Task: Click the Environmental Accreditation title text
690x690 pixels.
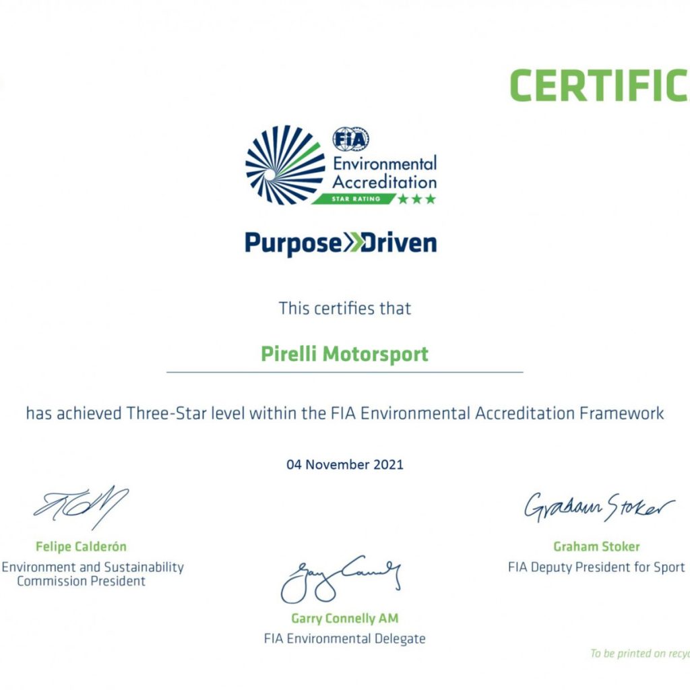Action: click(x=385, y=172)
